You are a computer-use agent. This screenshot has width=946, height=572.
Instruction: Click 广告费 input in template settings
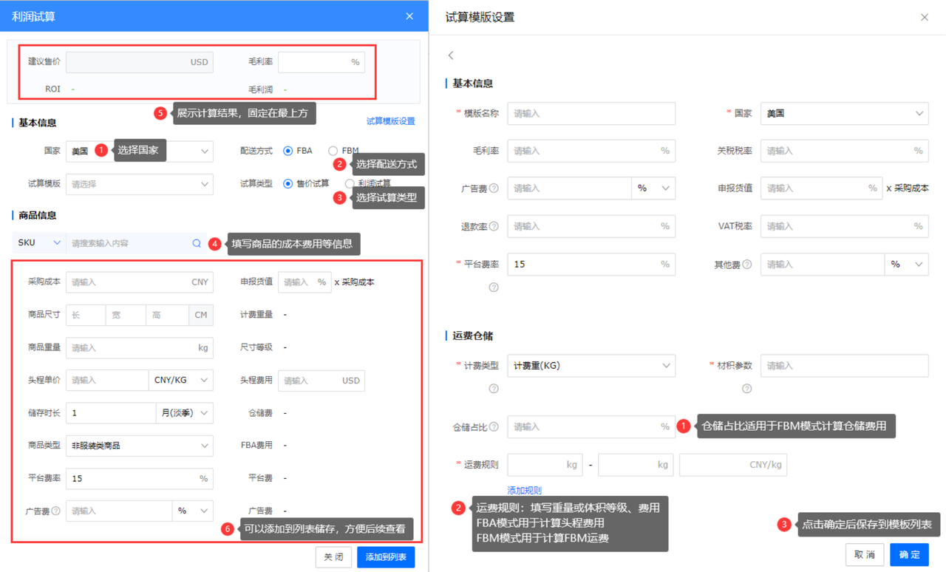click(x=569, y=188)
